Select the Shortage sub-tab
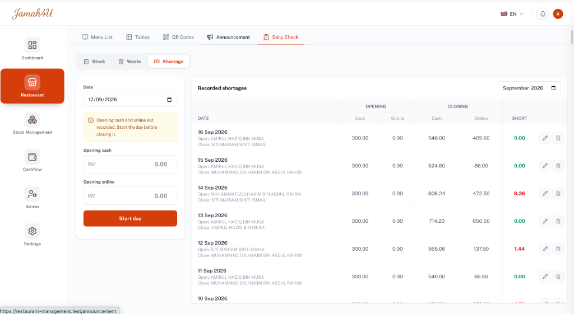Viewport: 574px width, 314px height. click(x=169, y=62)
